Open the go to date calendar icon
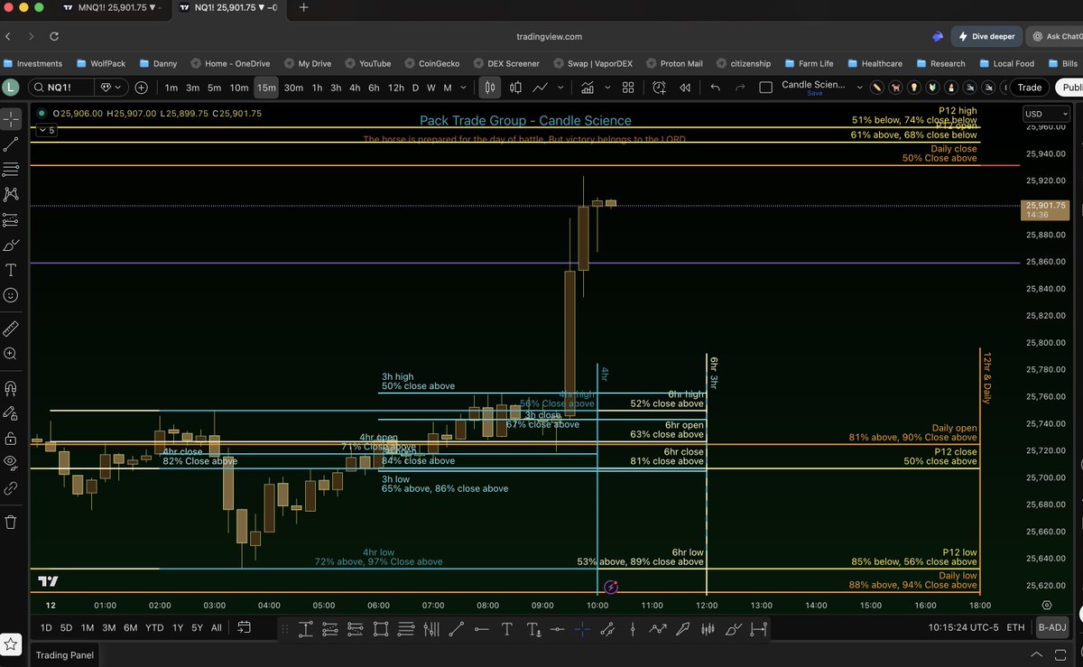The height and width of the screenshot is (667, 1083). point(244,627)
